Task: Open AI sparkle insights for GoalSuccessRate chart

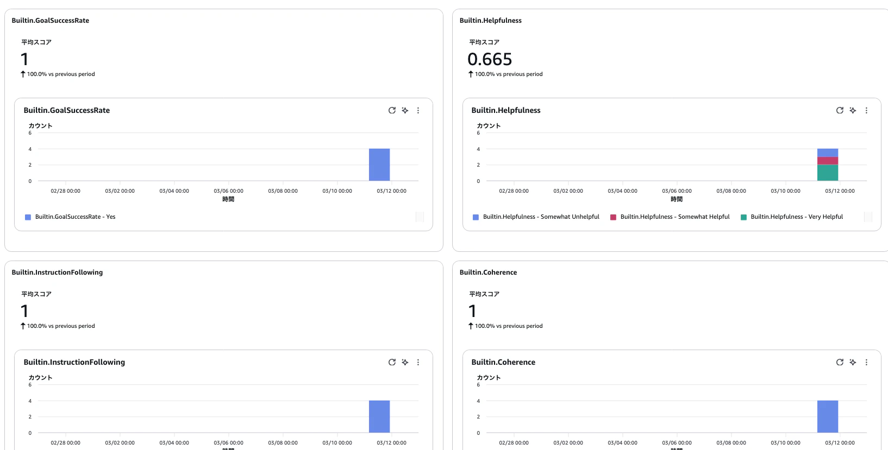Action: click(x=405, y=110)
